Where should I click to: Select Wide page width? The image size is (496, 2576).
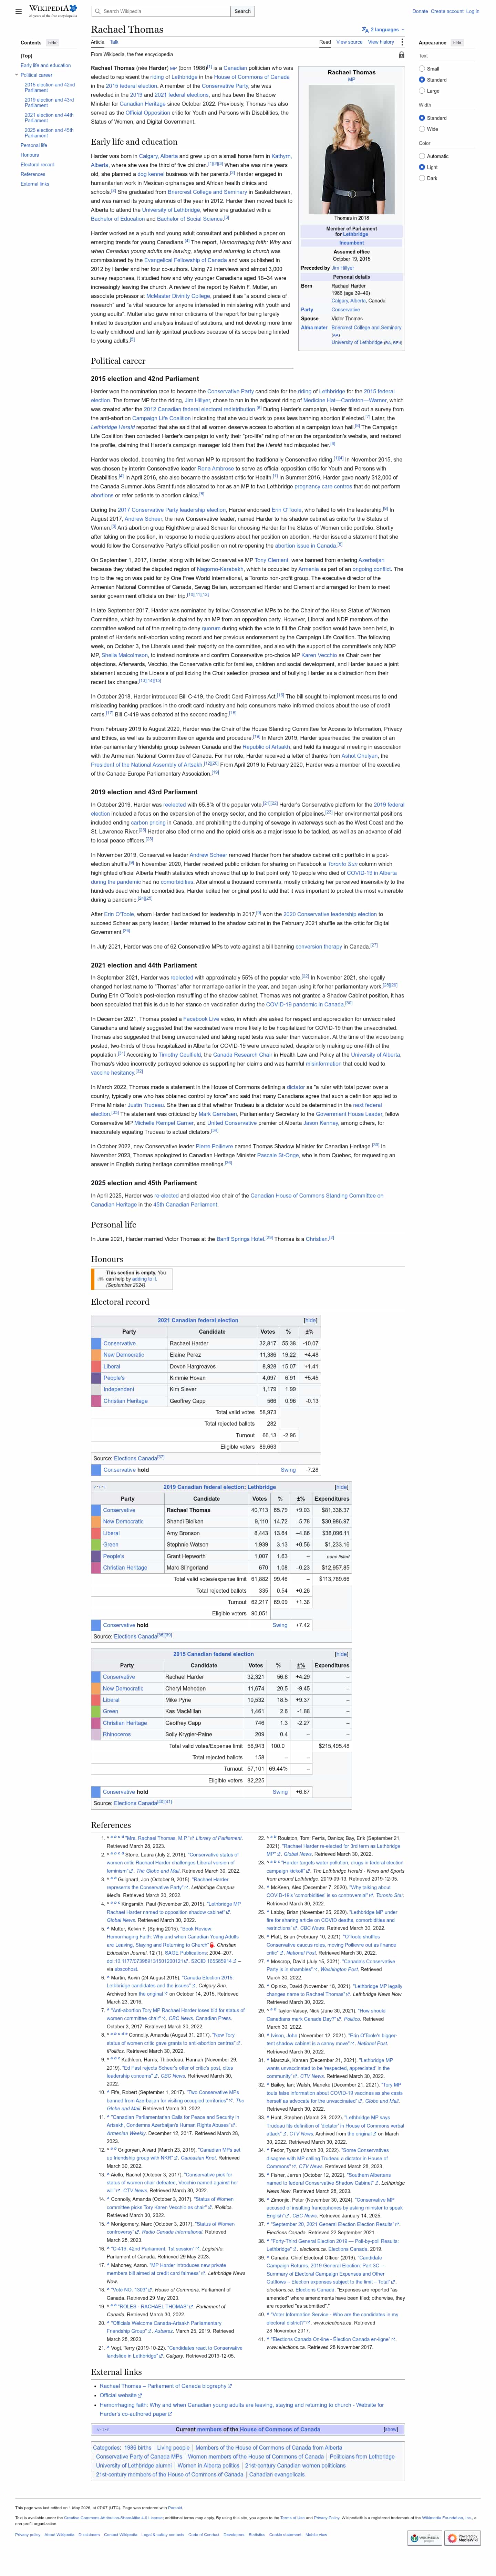point(422,129)
